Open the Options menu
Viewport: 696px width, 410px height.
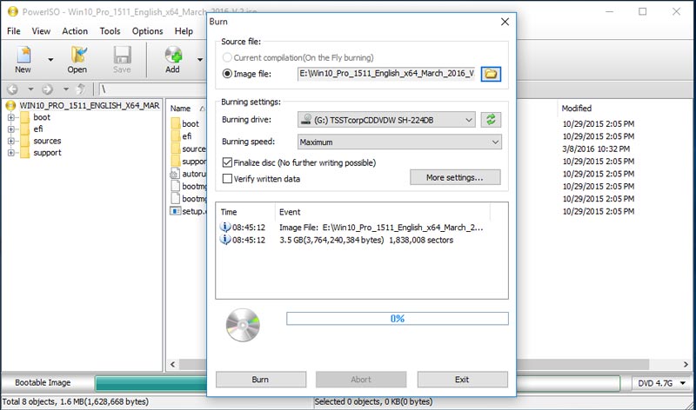[147, 31]
